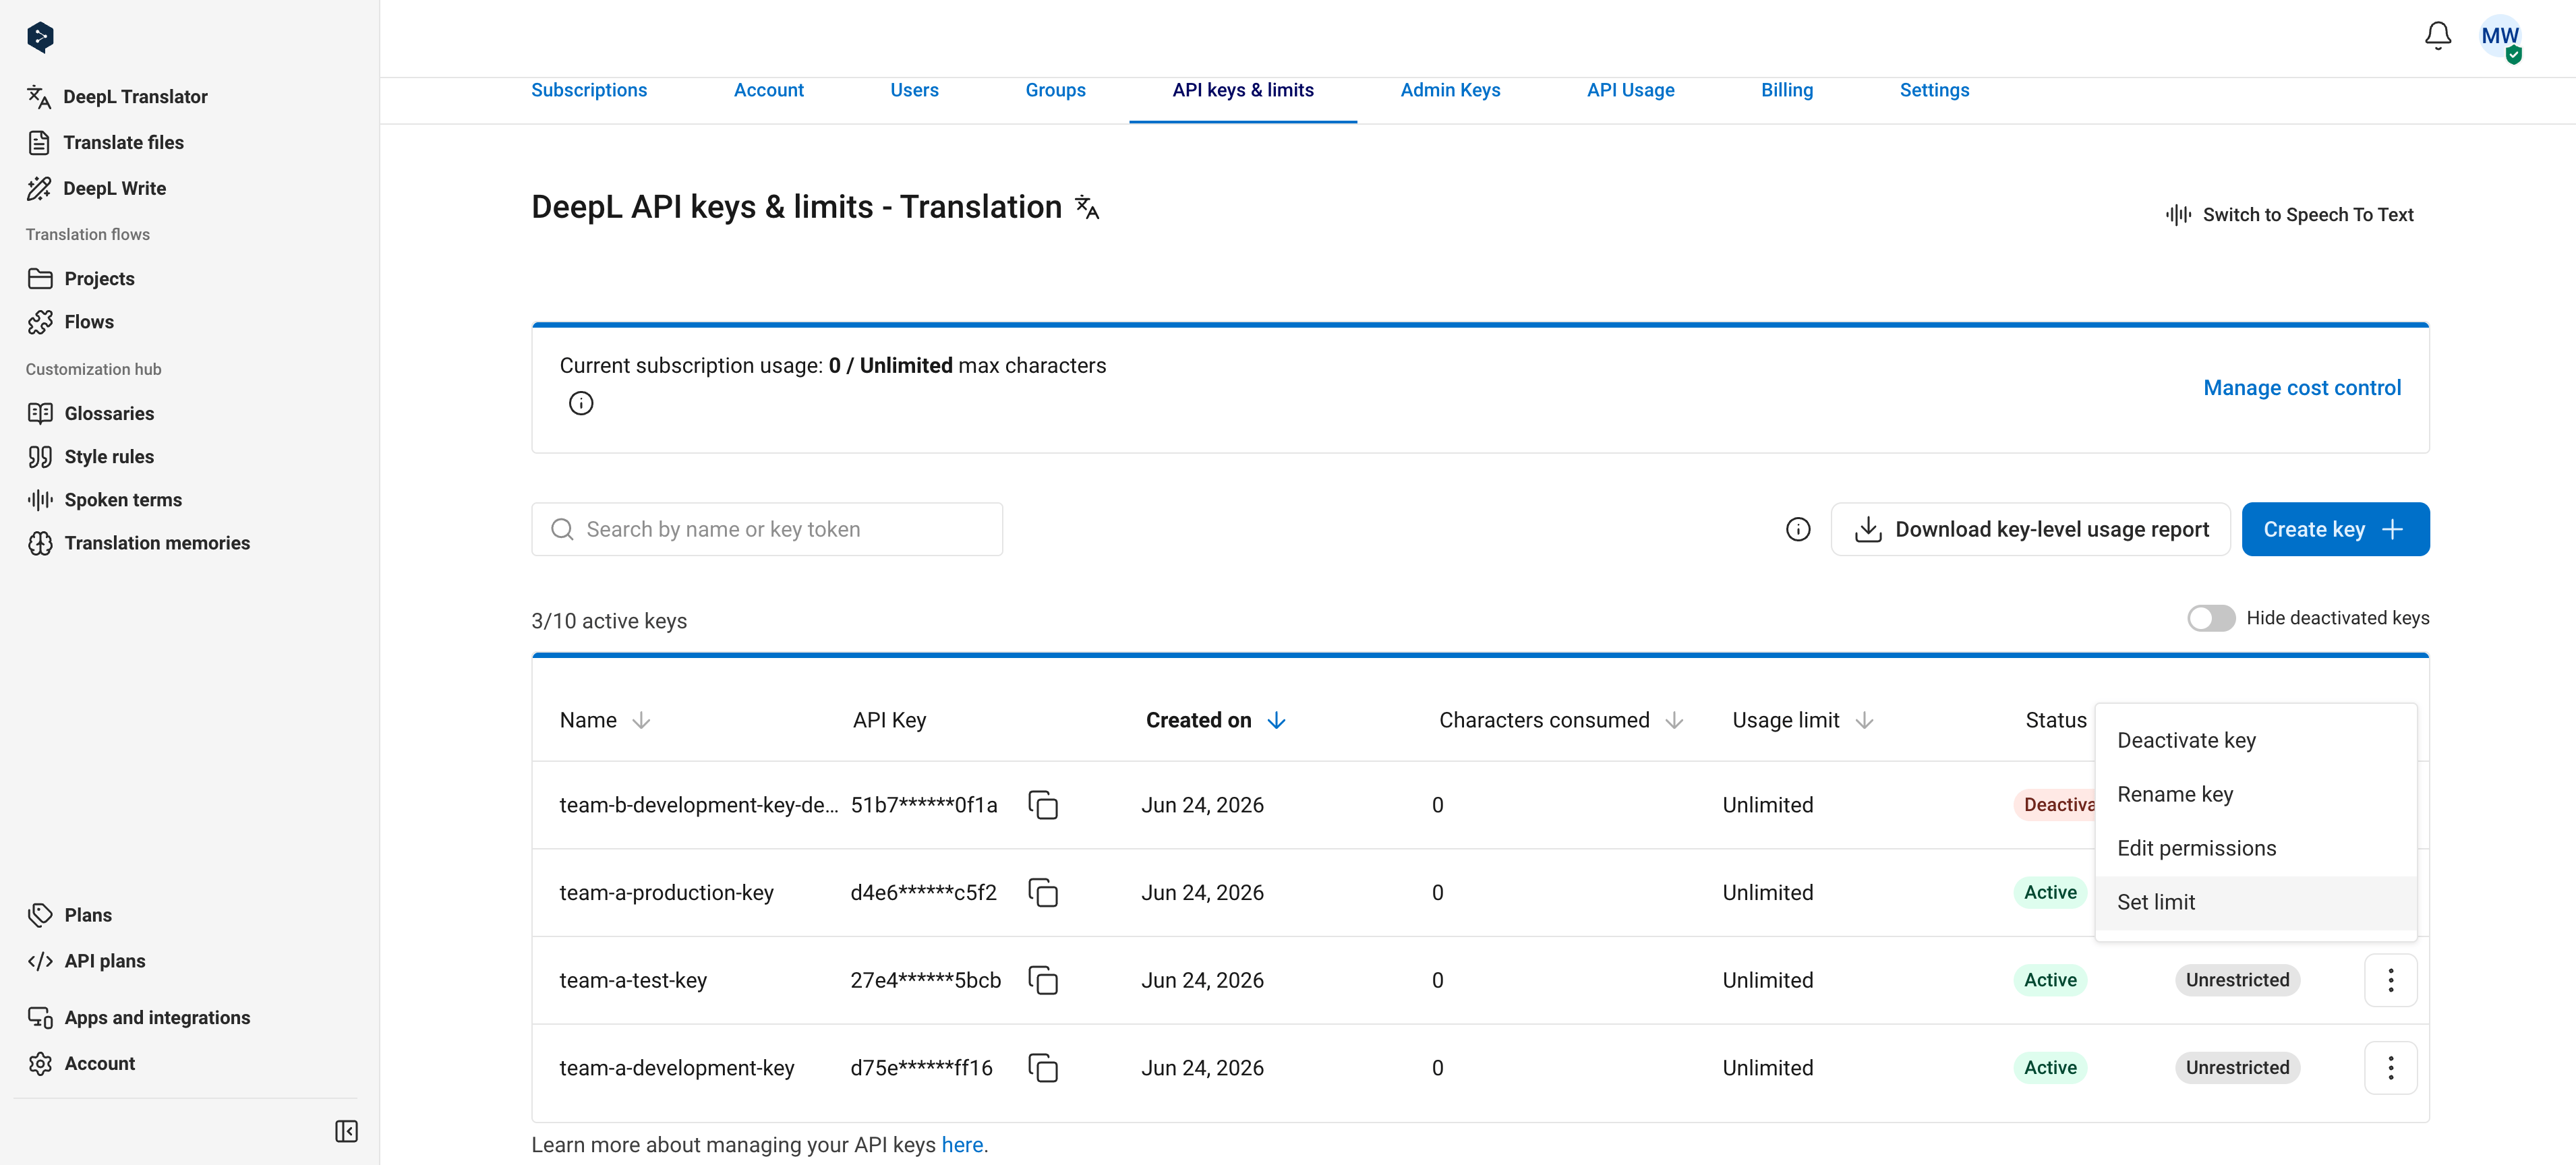
Task: Toggle Hide deactivated keys switch
Action: tap(2210, 618)
